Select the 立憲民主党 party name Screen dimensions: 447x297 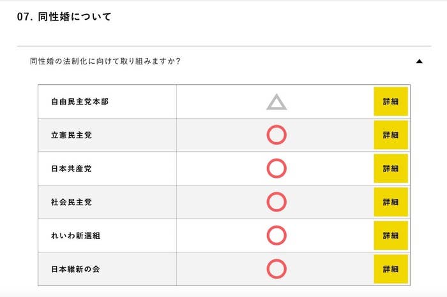pos(72,135)
